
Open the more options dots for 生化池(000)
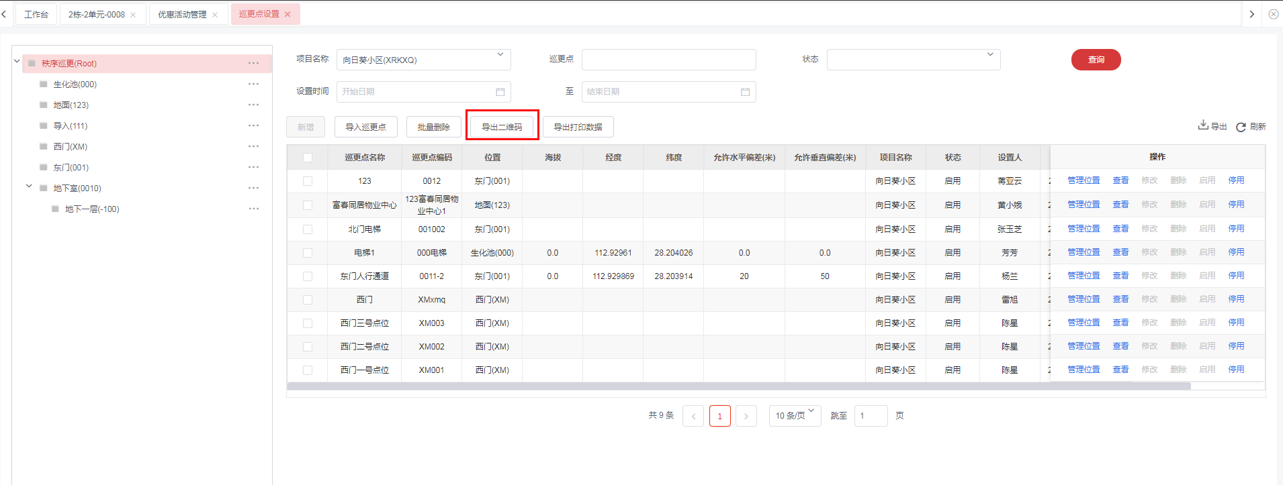point(253,84)
